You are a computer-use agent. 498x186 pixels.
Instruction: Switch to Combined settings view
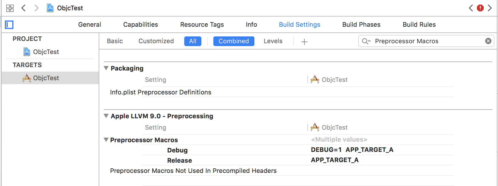234,41
